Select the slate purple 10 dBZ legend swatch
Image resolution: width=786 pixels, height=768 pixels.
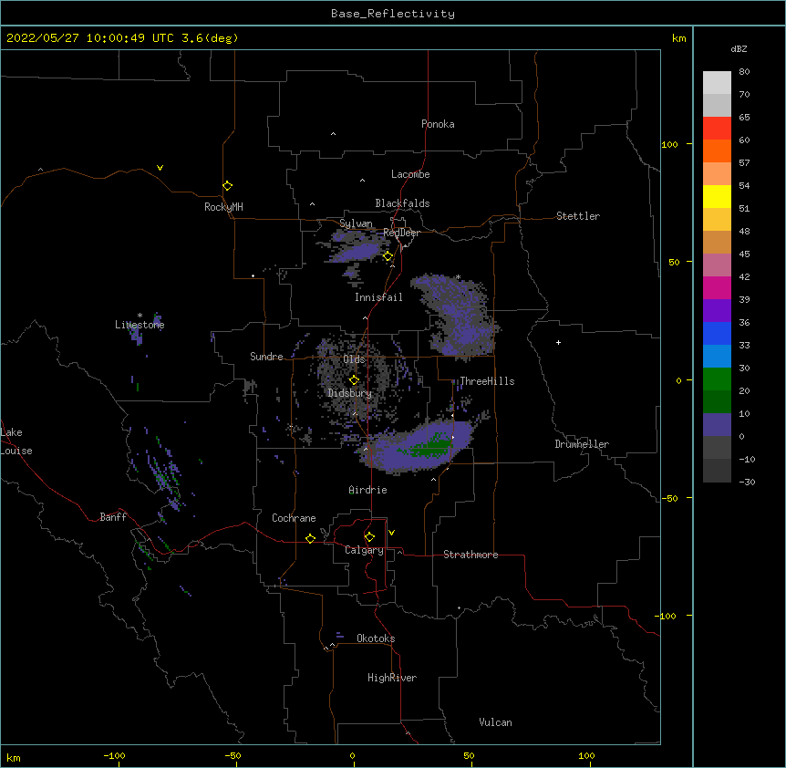click(x=717, y=425)
